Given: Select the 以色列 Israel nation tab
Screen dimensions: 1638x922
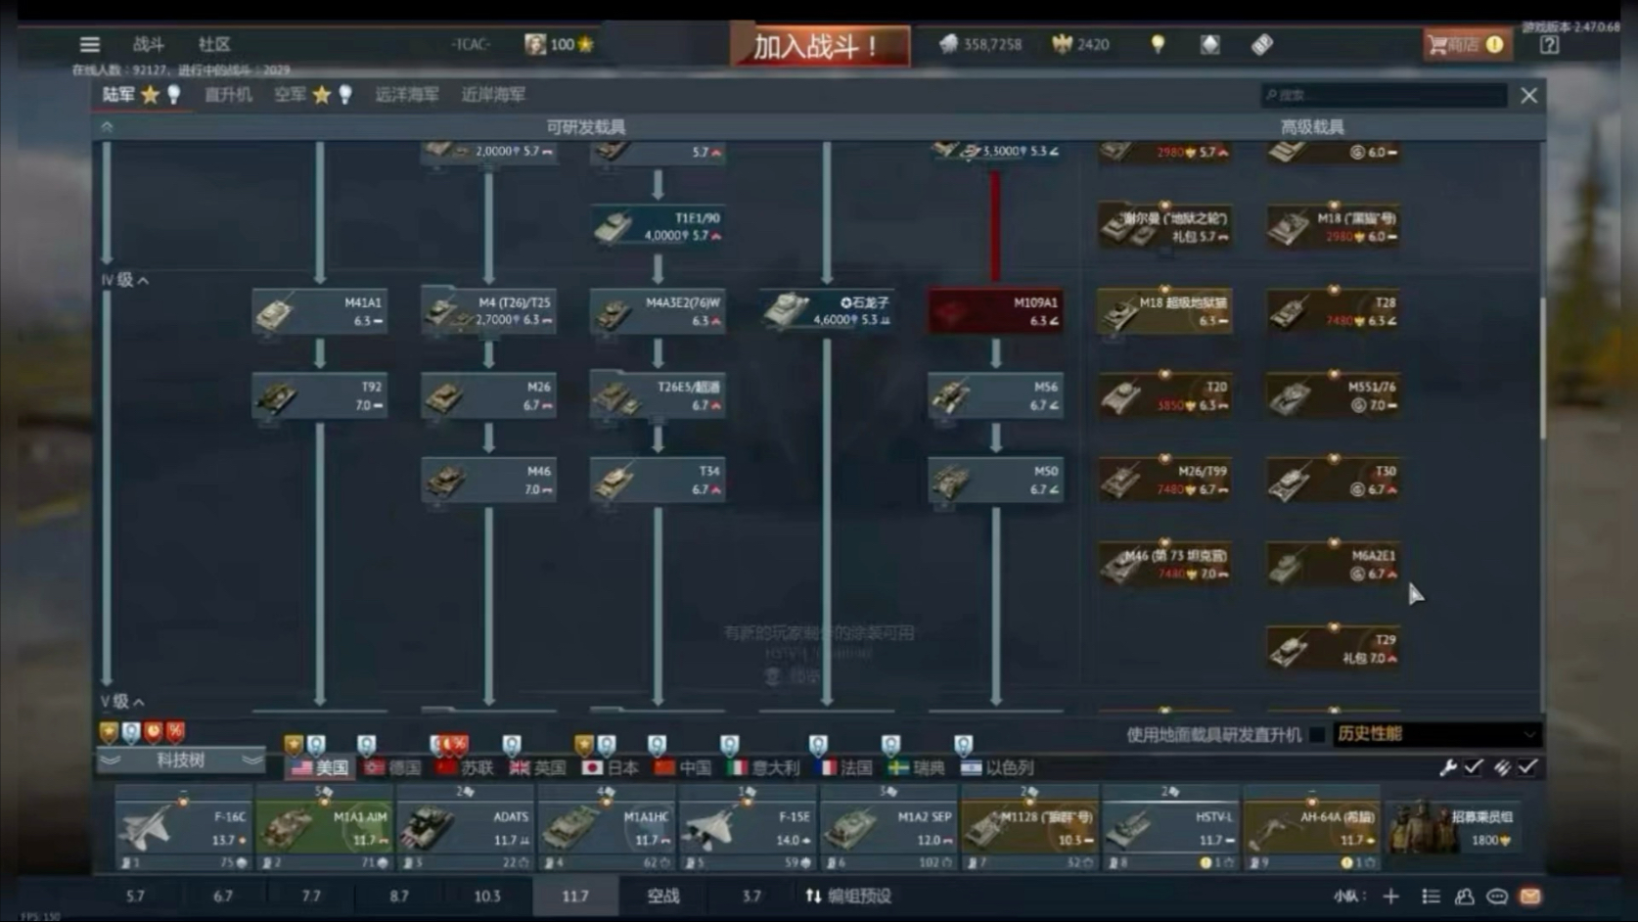Looking at the screenshot, I should point(998,767).
